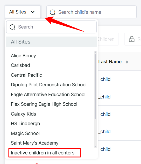Pick Central Pacific from the sites list

click(26, 75)
